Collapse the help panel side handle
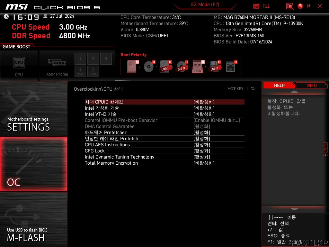 pos(325,149)
